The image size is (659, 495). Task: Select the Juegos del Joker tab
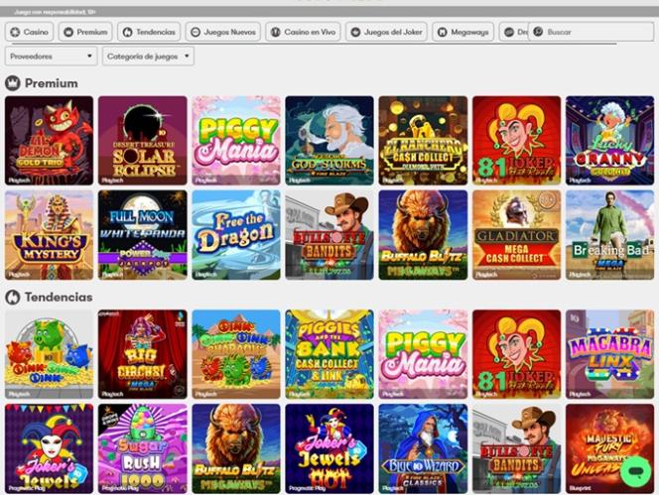tap(386, 32)
